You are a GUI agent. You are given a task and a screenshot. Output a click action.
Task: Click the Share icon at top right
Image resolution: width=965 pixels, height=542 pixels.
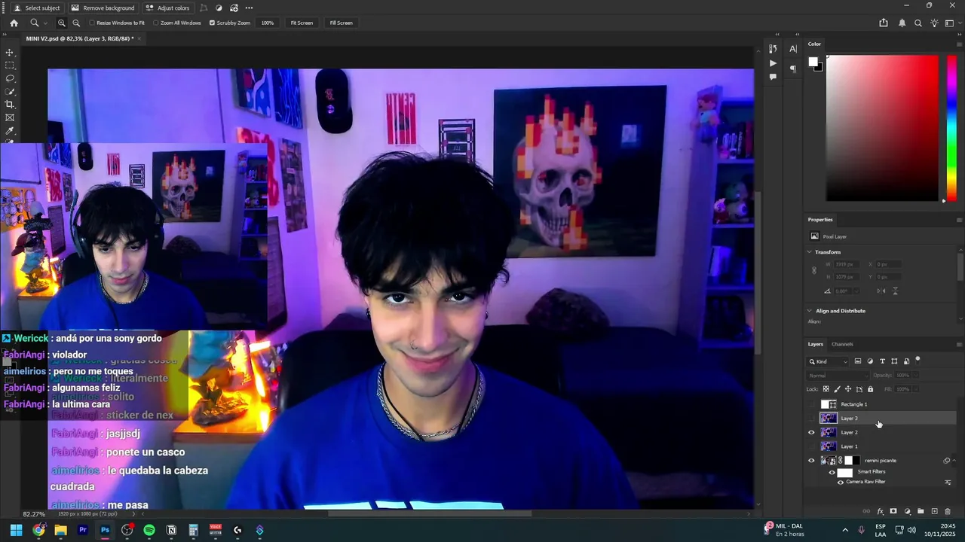coord(884,23)
